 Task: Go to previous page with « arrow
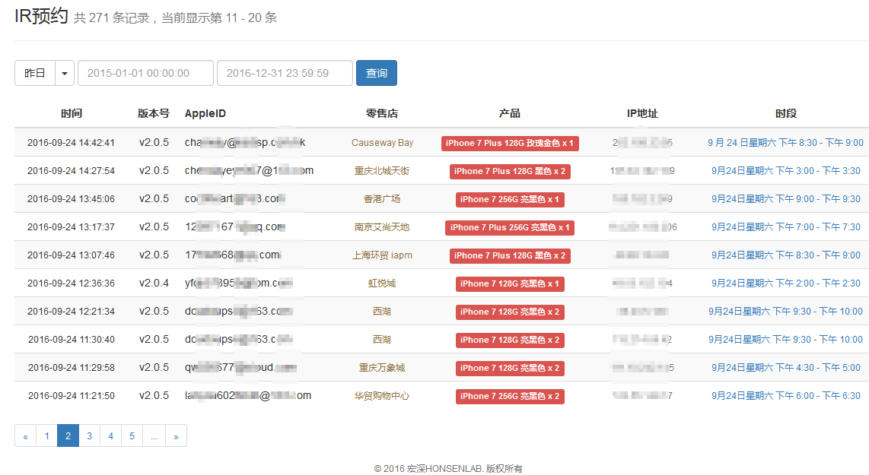[26, 436]
